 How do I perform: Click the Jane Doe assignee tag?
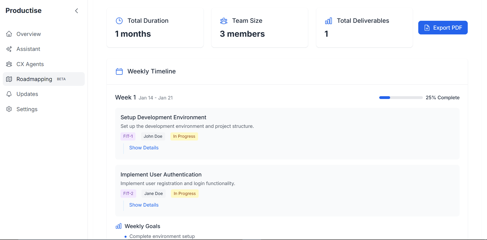153,194
